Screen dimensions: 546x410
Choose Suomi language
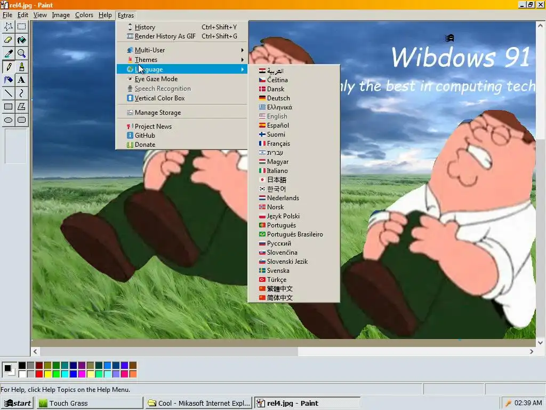coord(294,135)
